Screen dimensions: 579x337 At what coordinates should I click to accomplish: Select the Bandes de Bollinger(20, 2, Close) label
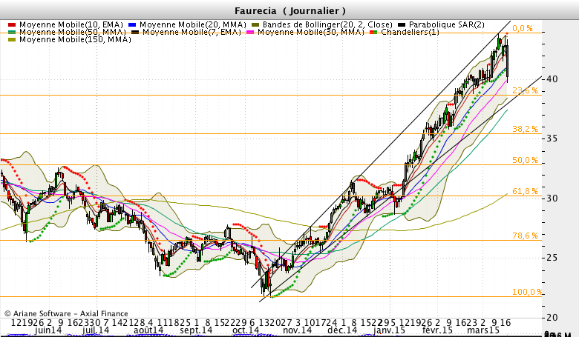coord(327,25)
